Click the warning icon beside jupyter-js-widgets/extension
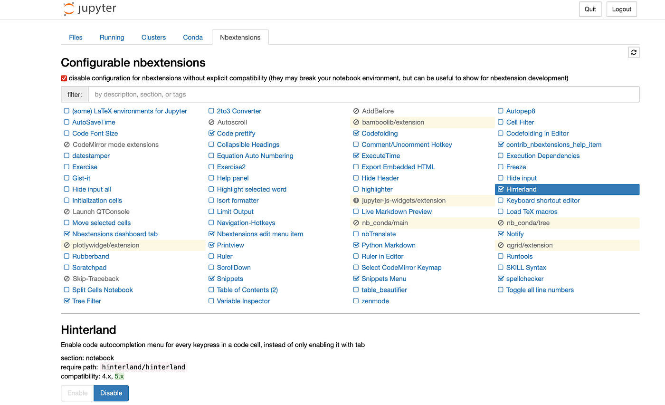The image size is (665, 405). click(356, 201)
